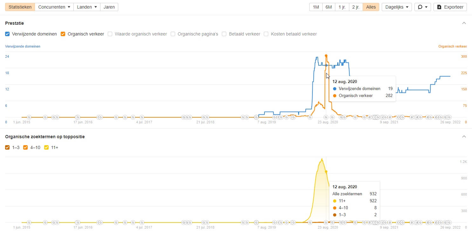The image size is (472, 233).
Task: Toggle the 11+ position series
Action: point(46,147)
